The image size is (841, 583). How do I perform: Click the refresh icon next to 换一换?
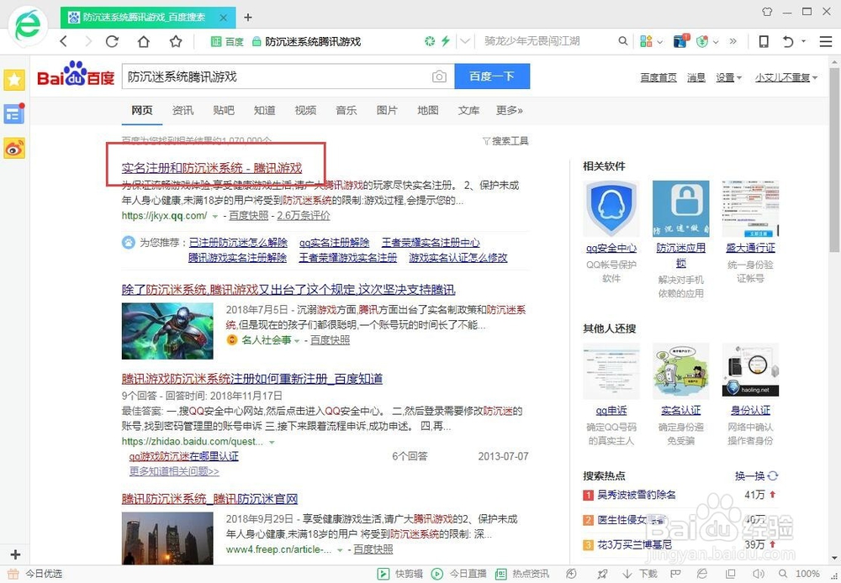pos(773,475)
